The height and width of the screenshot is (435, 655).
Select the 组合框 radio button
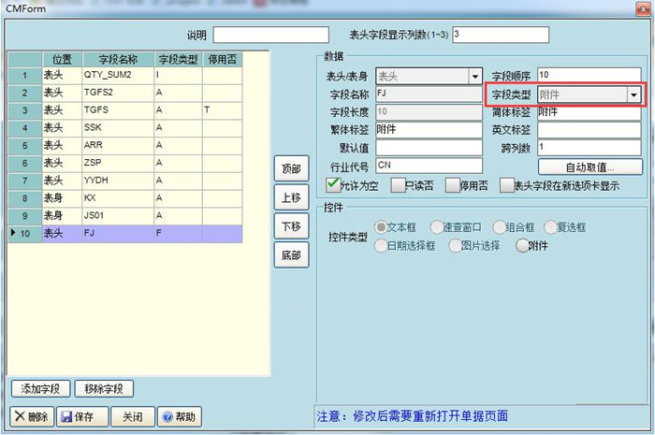point(499,227)
